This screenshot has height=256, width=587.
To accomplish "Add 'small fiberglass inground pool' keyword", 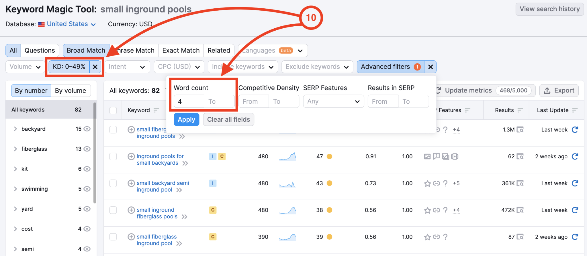I will tap(131, 237).
